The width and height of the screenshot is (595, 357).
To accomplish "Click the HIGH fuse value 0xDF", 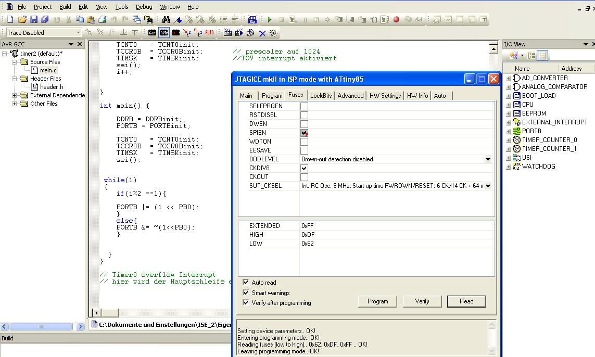I will [x=308, y=235].
